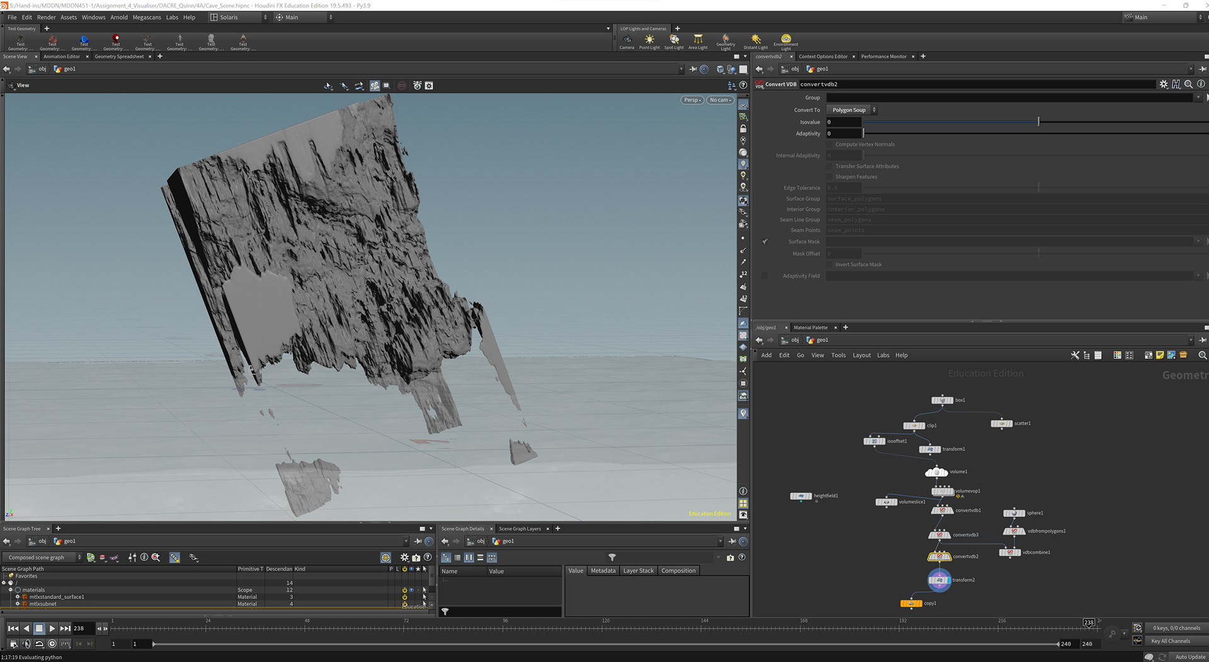Image resolution: width=1209 pixels, height=662 pixels.
Task: Open the Composed scene graph dropdown
Action: [42, 557]
